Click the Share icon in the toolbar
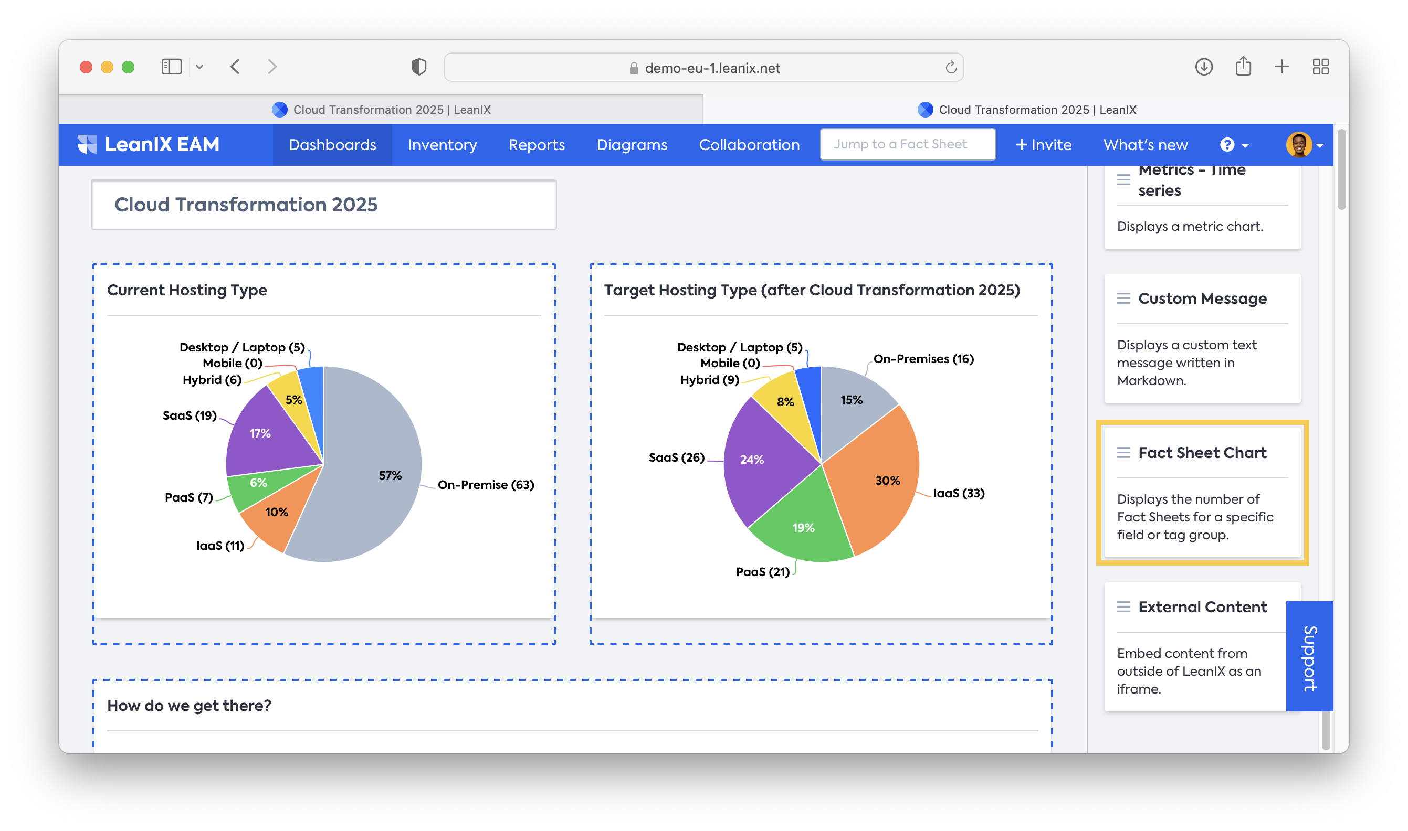This screenshot has height=831, width=1408. 1243,67
